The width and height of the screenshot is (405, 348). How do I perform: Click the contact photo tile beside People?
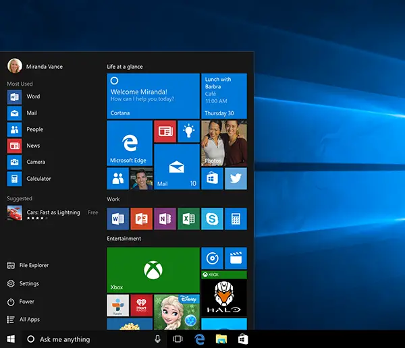click(141, 179)
